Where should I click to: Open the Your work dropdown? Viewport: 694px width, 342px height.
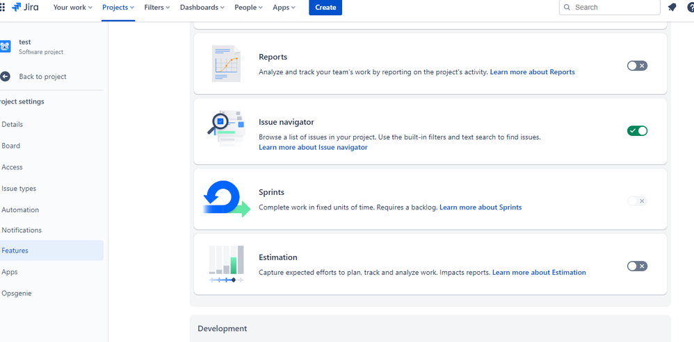(72, 8)
